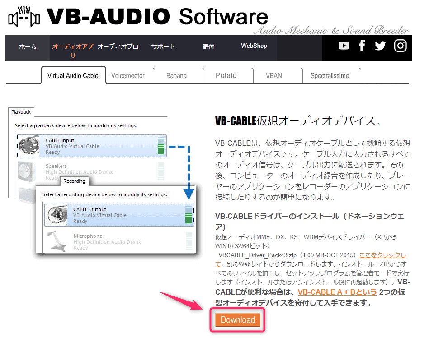The image size is (429, 338).
Task: Click the CABLE Output device icon
Action: tap(57, 215)
